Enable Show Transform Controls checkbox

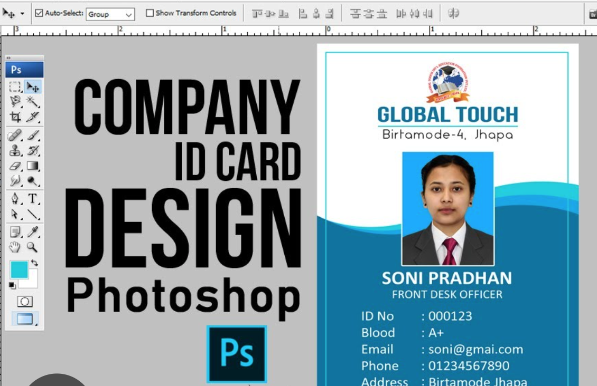click(150, 13)
